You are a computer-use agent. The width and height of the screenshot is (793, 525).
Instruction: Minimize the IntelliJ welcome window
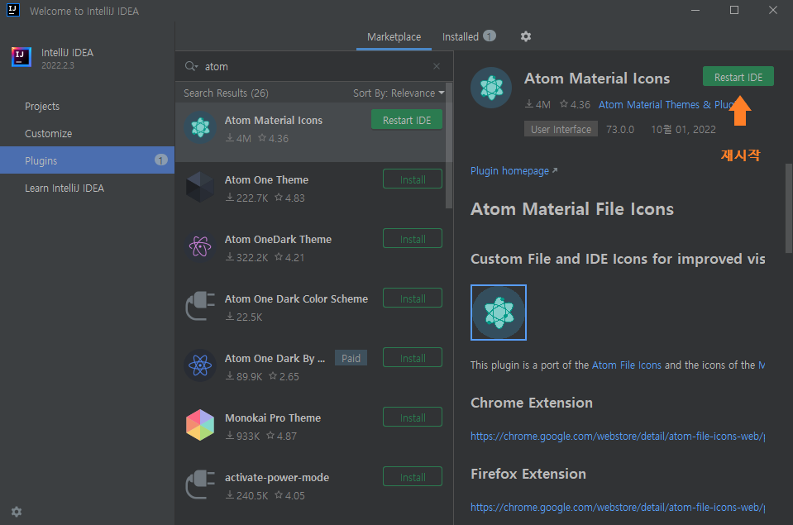point(695,10)
